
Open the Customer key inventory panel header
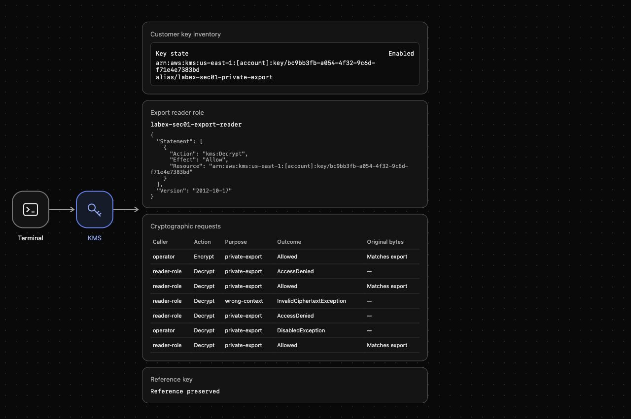[185, 34]
